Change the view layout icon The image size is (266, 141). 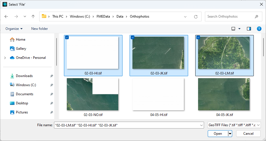[x=233, y=29]
